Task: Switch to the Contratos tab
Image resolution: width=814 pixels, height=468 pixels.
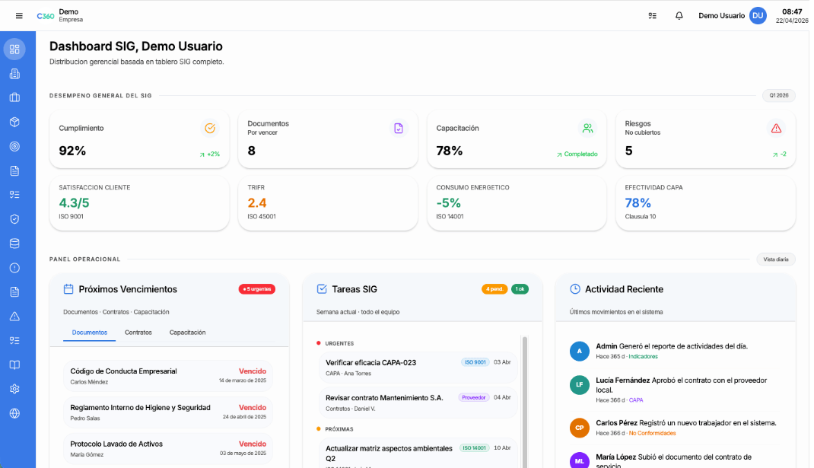Action: (138, 333)
